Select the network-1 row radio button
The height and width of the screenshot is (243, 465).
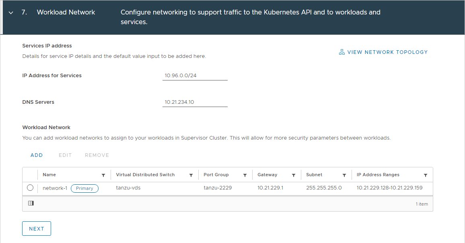[x=30, y=188]
